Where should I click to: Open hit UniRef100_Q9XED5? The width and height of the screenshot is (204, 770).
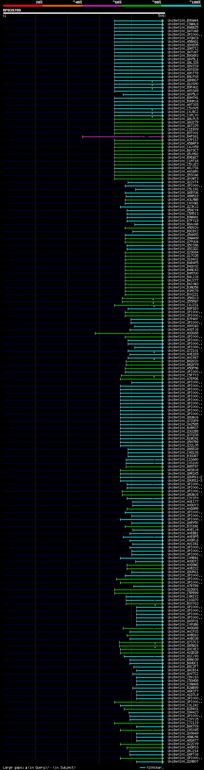183,45
